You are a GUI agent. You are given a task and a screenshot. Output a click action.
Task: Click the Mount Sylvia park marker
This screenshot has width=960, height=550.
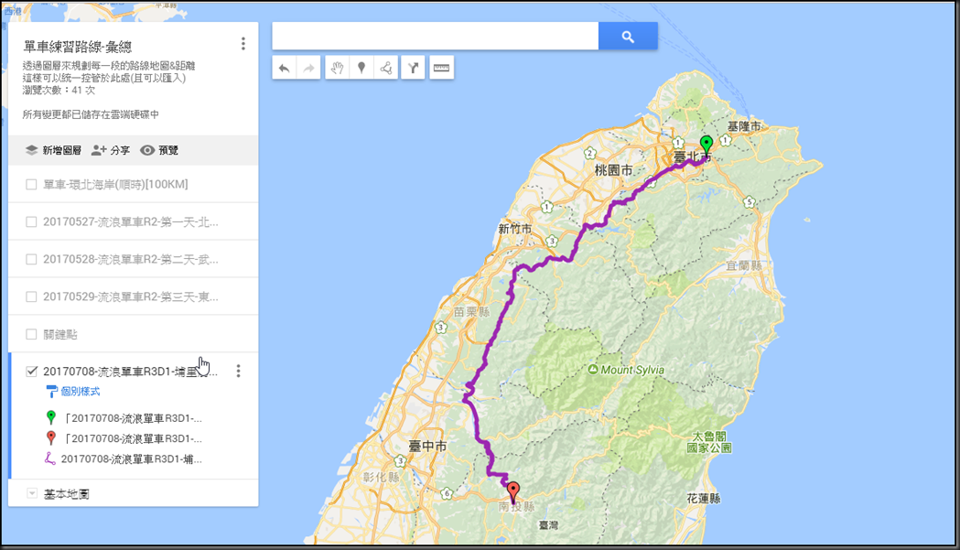(x=593, y=370)
